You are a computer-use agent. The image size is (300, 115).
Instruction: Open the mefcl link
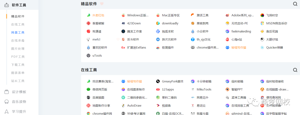[x=96, y=39]
